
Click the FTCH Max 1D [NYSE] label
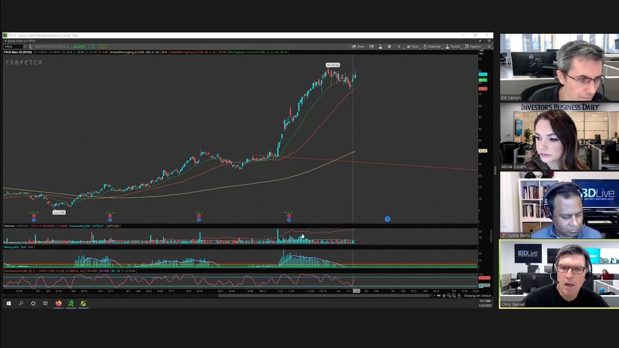(x=18, y=52)
